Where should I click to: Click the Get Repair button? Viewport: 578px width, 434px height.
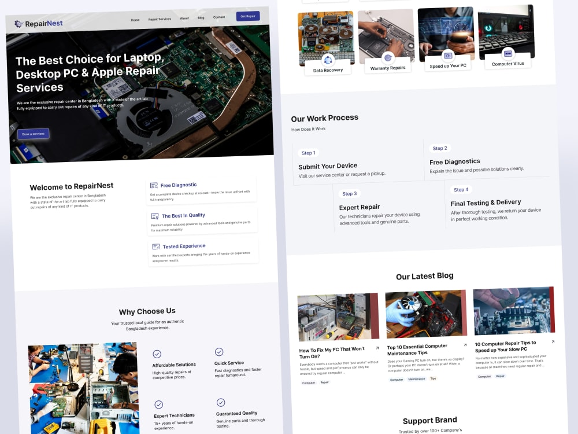pos(248,16)
